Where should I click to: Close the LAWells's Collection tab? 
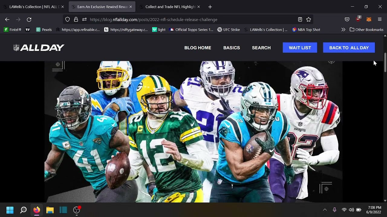tap(63, 7)
